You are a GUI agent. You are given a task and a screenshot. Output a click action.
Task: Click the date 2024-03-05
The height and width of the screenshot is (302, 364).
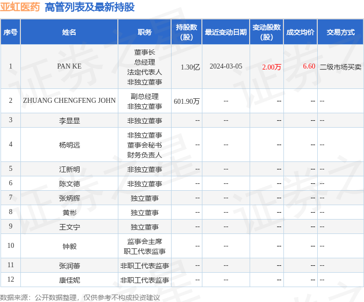(x=226, y=67)
